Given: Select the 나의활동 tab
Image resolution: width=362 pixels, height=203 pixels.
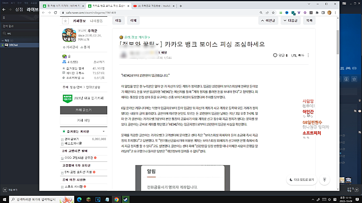Looking at the screenshot, I should click(x=96, y=21).
